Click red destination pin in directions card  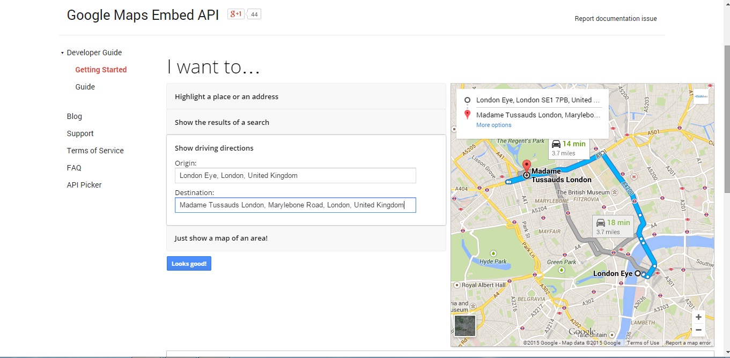coord(467,115)
